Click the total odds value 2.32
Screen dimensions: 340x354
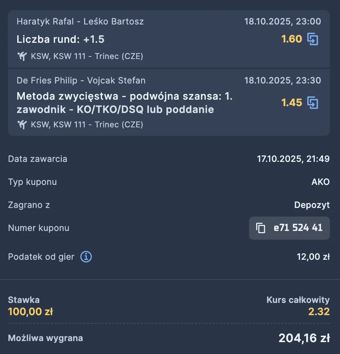click(x=319, y=312)
